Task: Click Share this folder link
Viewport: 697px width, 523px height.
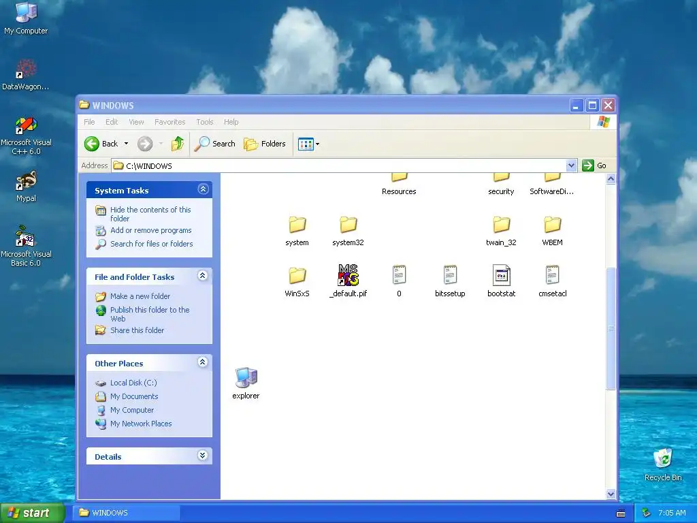Action: (137, 330)
